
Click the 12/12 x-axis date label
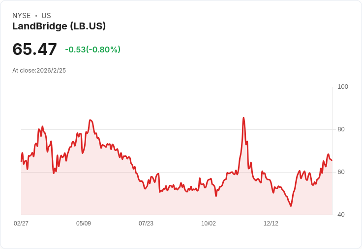pos(271,223)
